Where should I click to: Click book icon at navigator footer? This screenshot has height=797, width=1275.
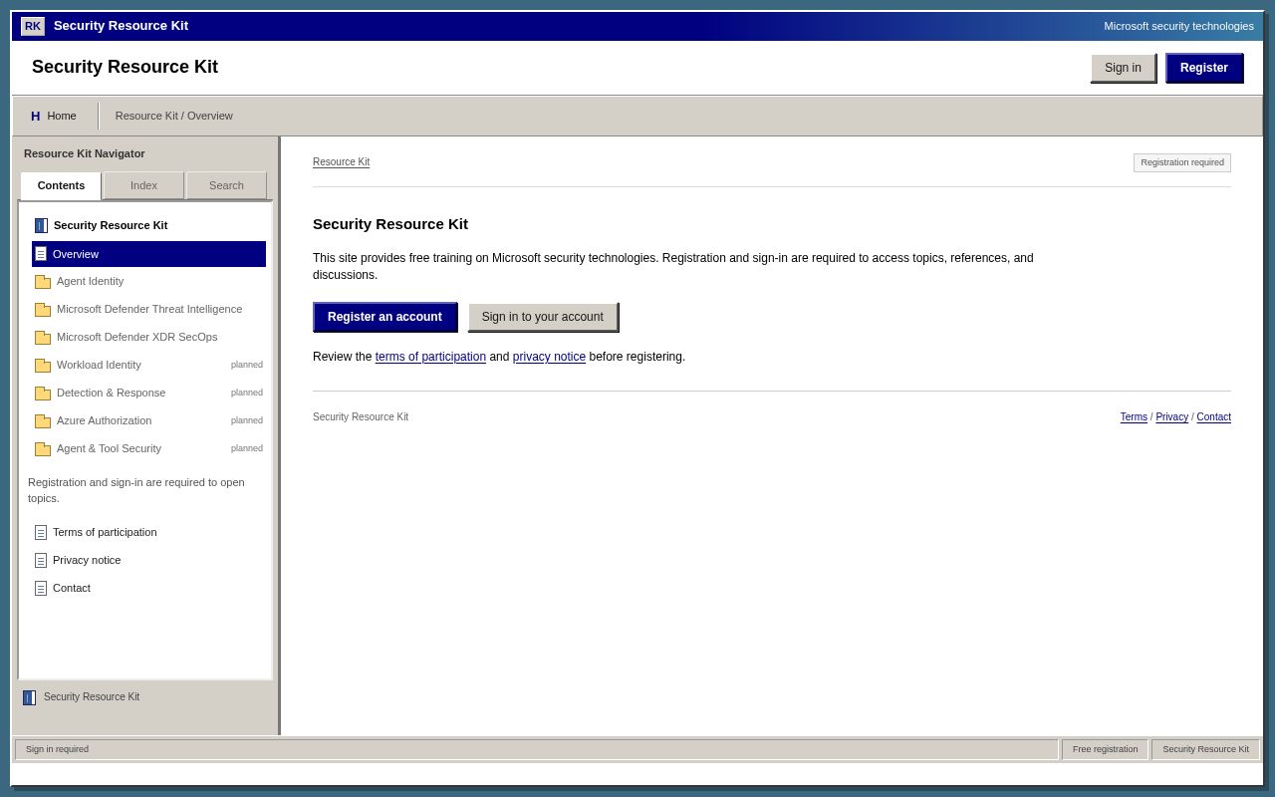tap(29, 697)
